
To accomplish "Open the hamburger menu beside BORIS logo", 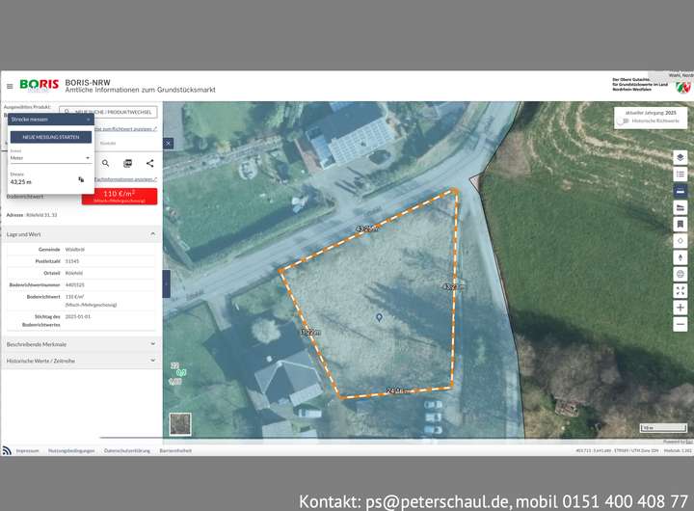I will pyautogui.click(x=10, y=86).
